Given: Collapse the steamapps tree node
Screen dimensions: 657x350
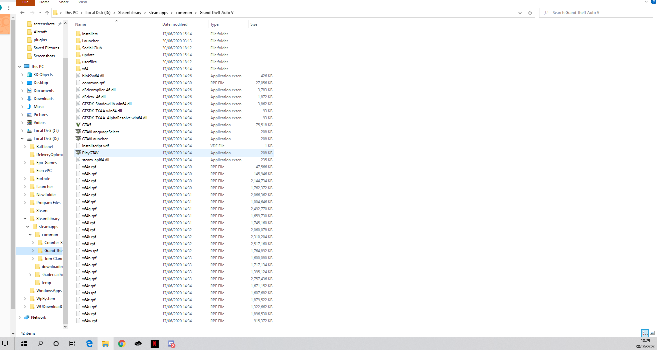Looking at the screenshot, I should (28, 227).
